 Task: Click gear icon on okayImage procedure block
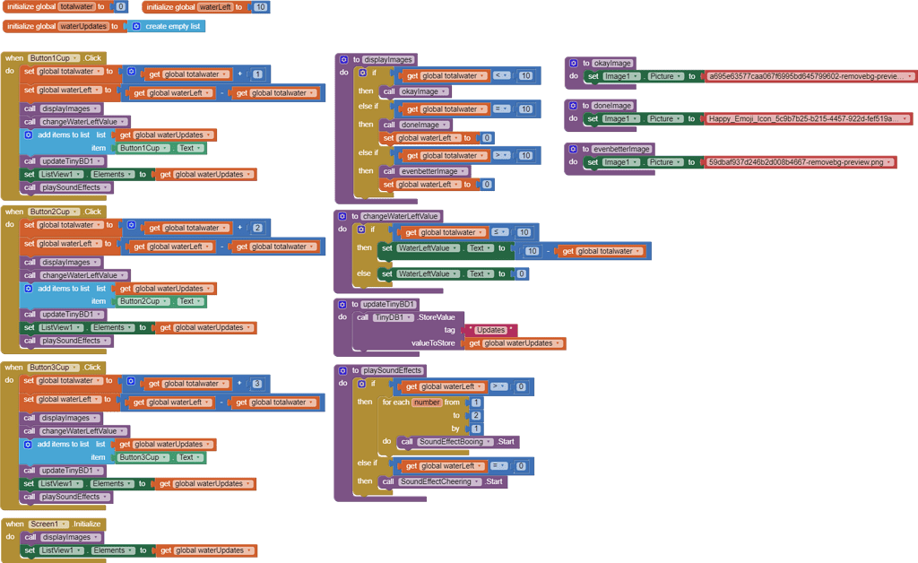point(573,64)
